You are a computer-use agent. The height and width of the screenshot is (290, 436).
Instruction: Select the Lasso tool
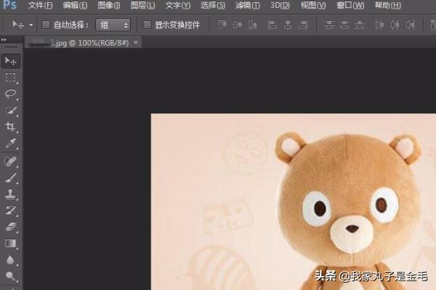coord(11,94)
